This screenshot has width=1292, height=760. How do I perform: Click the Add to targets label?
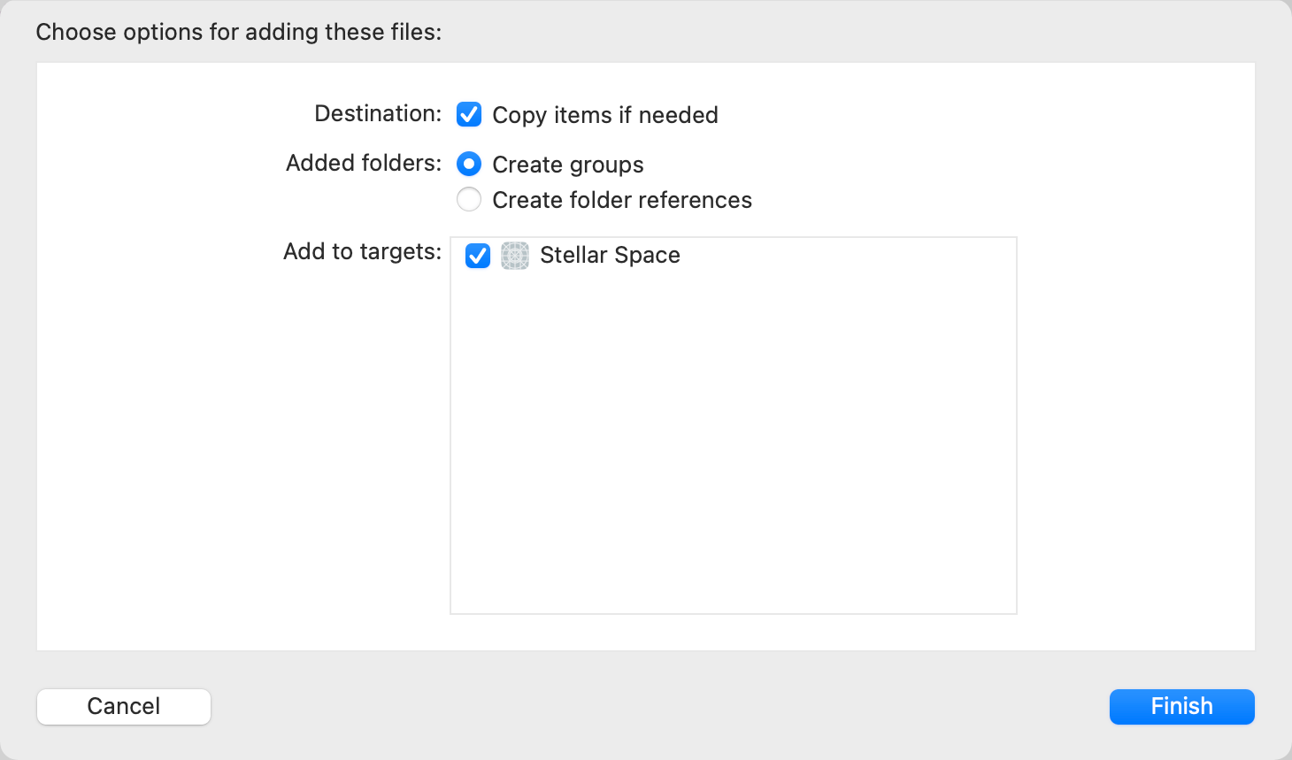click(361, 251)
